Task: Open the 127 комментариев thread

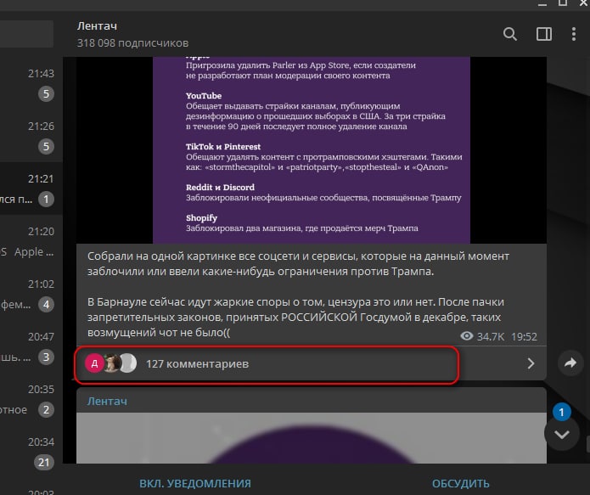Action: (x=311, y=363)
